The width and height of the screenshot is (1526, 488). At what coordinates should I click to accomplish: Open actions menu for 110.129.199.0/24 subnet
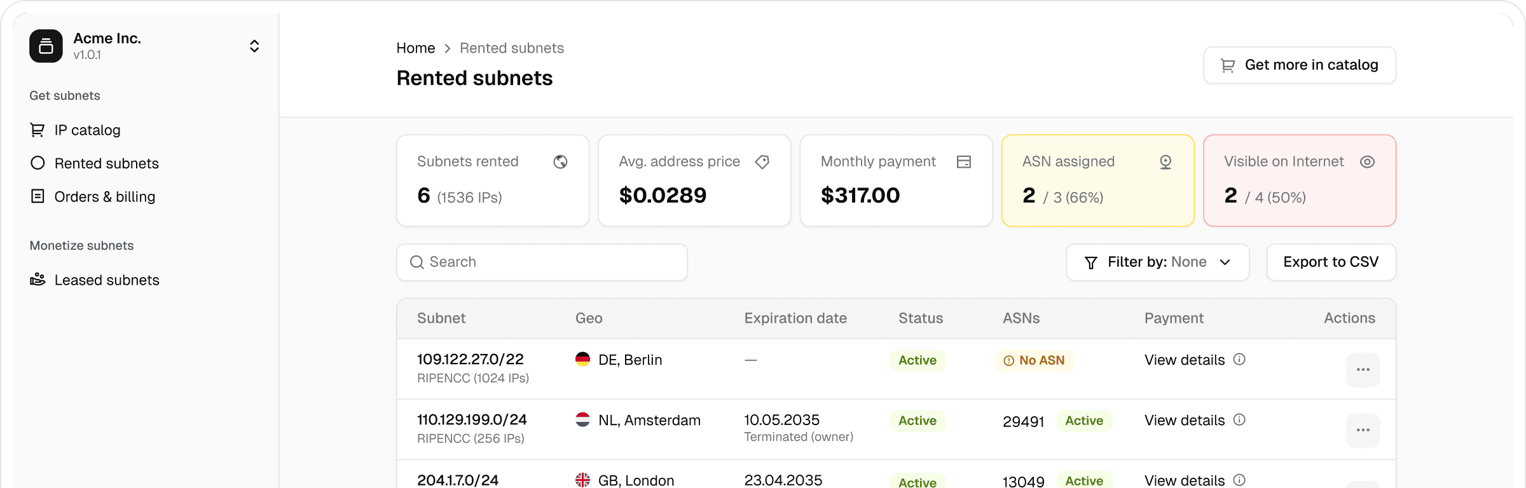click(x=1363, y=430)
